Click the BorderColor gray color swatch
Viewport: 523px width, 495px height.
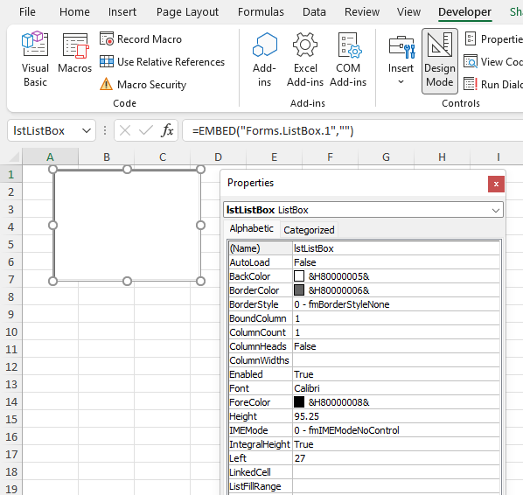click(x=299, y=290)
